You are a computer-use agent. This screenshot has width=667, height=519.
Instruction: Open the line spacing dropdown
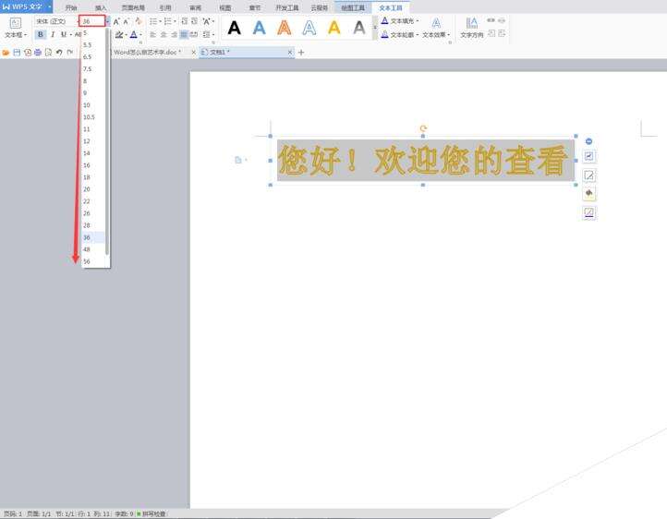tap(208, 35)
